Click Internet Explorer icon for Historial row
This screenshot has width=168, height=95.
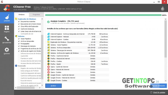click(x=49, y=37)
